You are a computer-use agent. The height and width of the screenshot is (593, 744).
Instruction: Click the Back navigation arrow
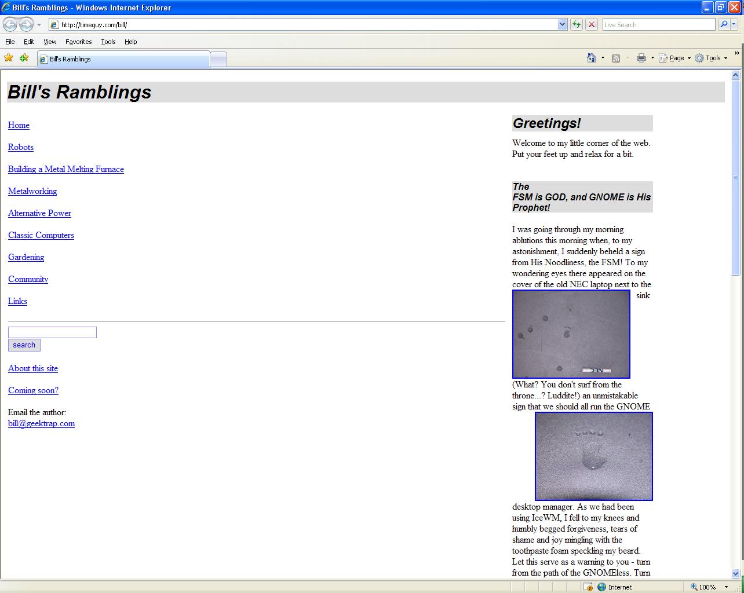10,24
